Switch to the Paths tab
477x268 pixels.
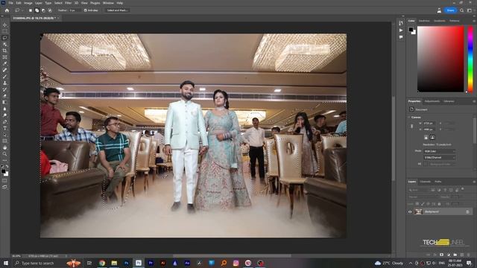click(x=438, y=182)
